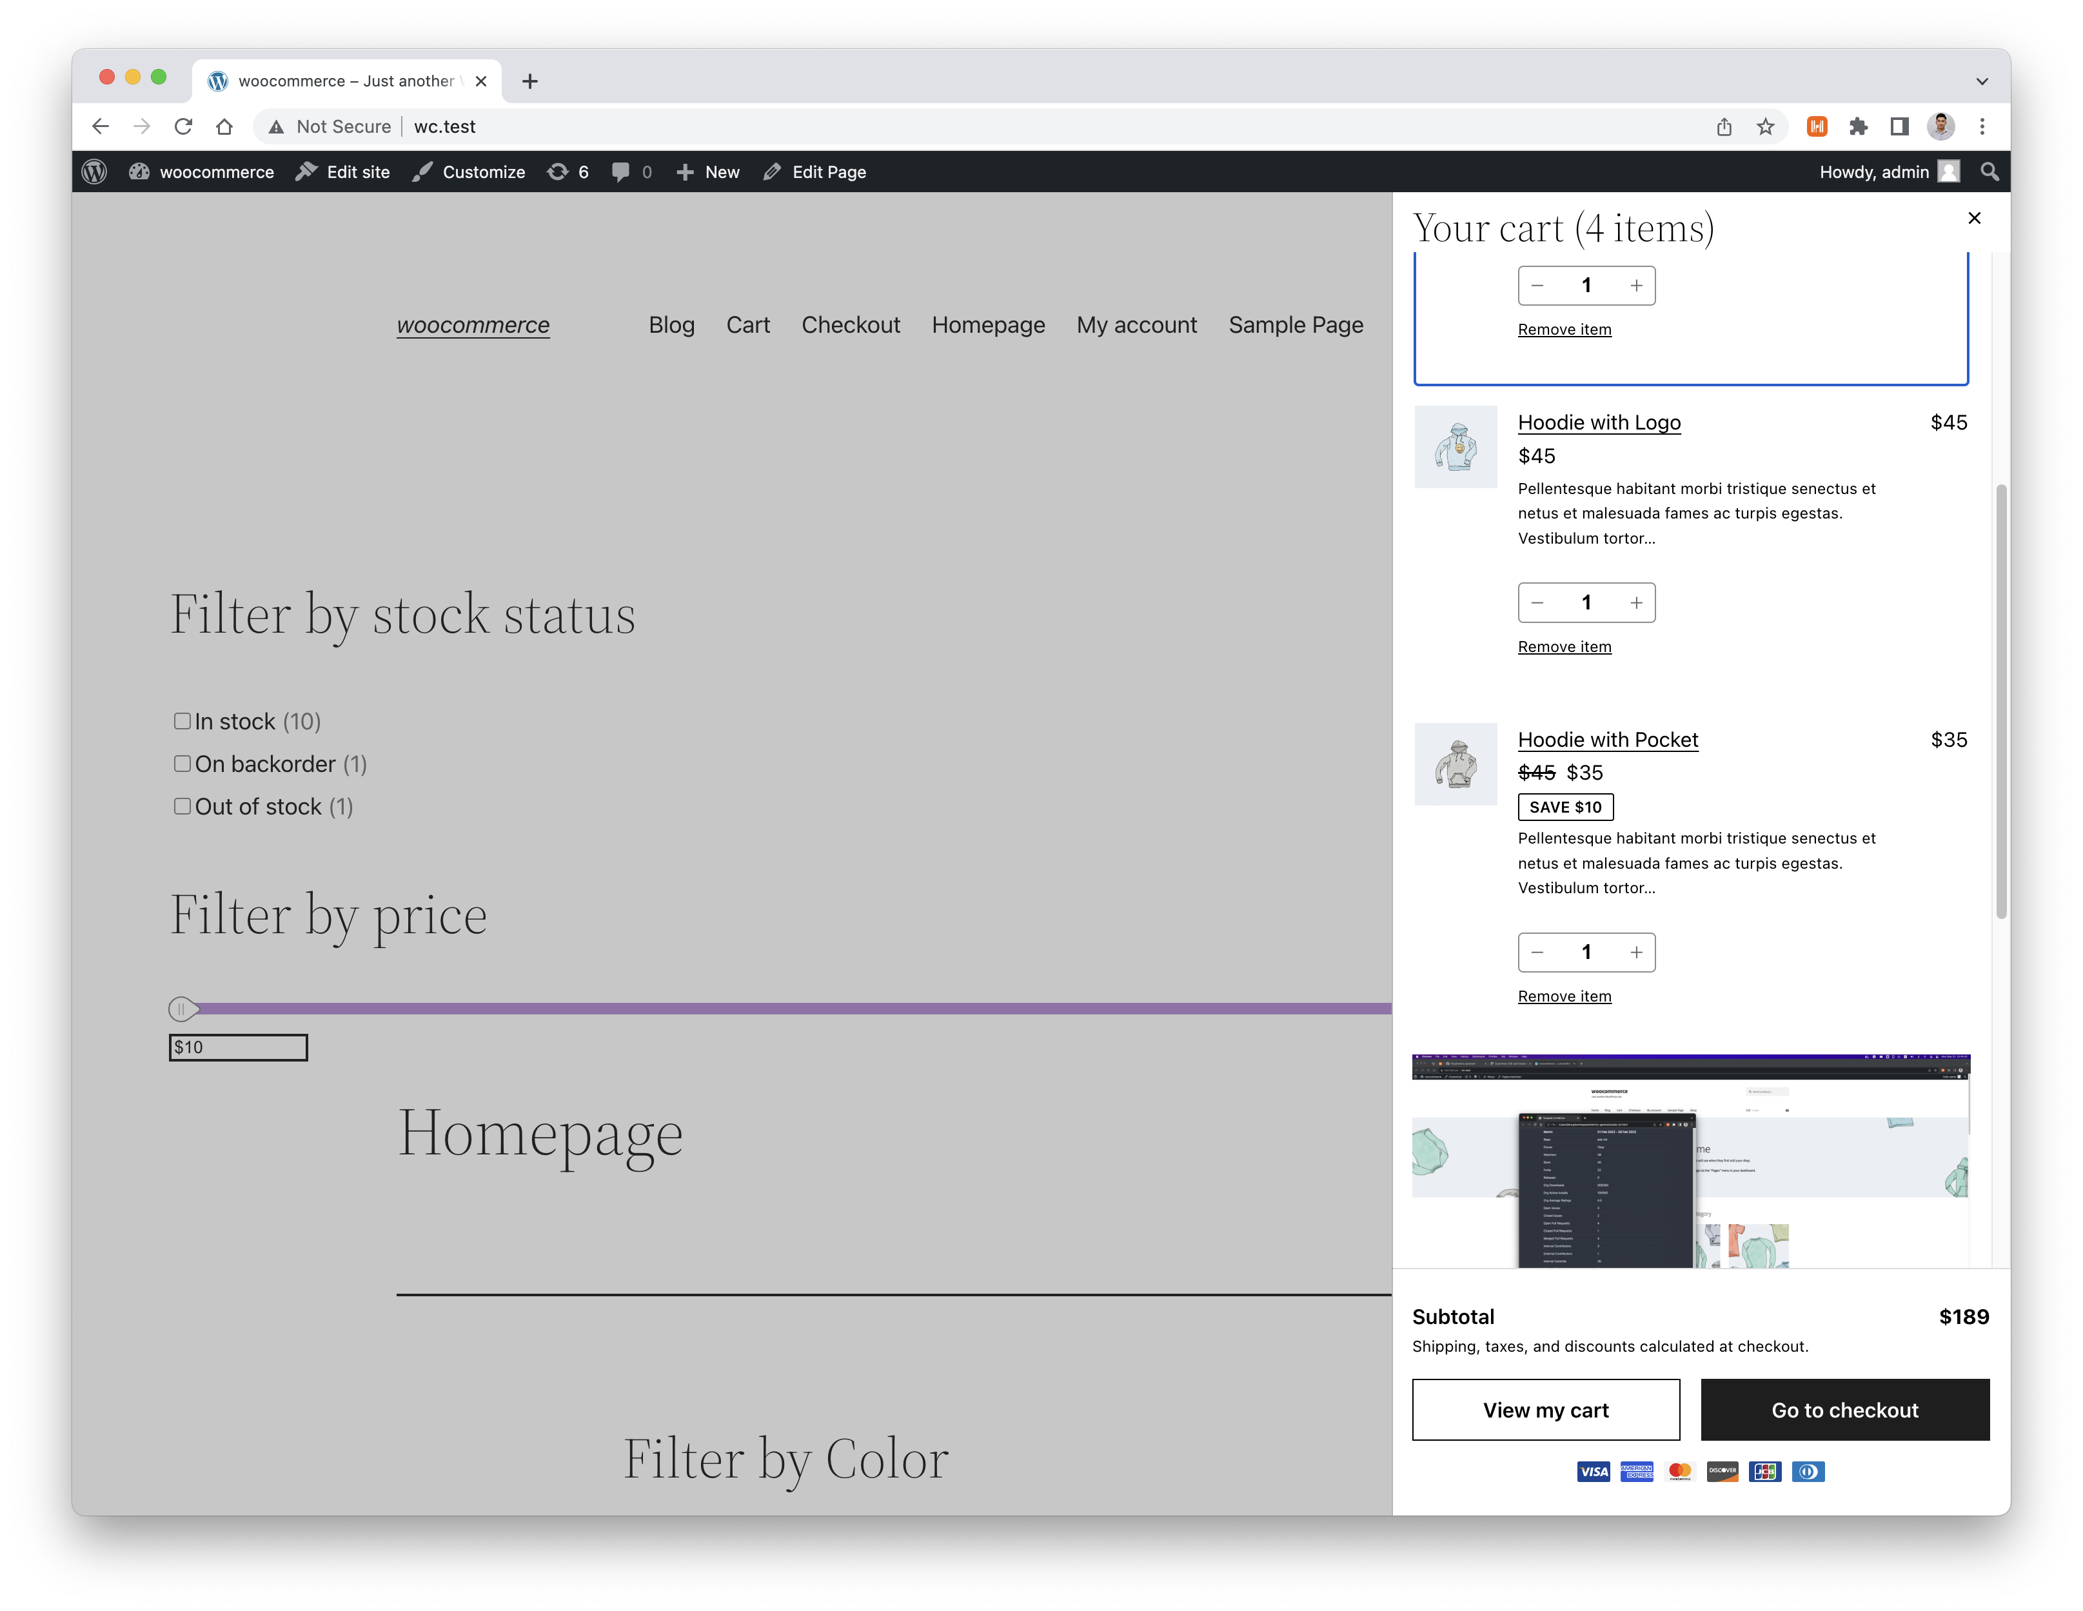Open the Checkout nav link

(851, 325)
